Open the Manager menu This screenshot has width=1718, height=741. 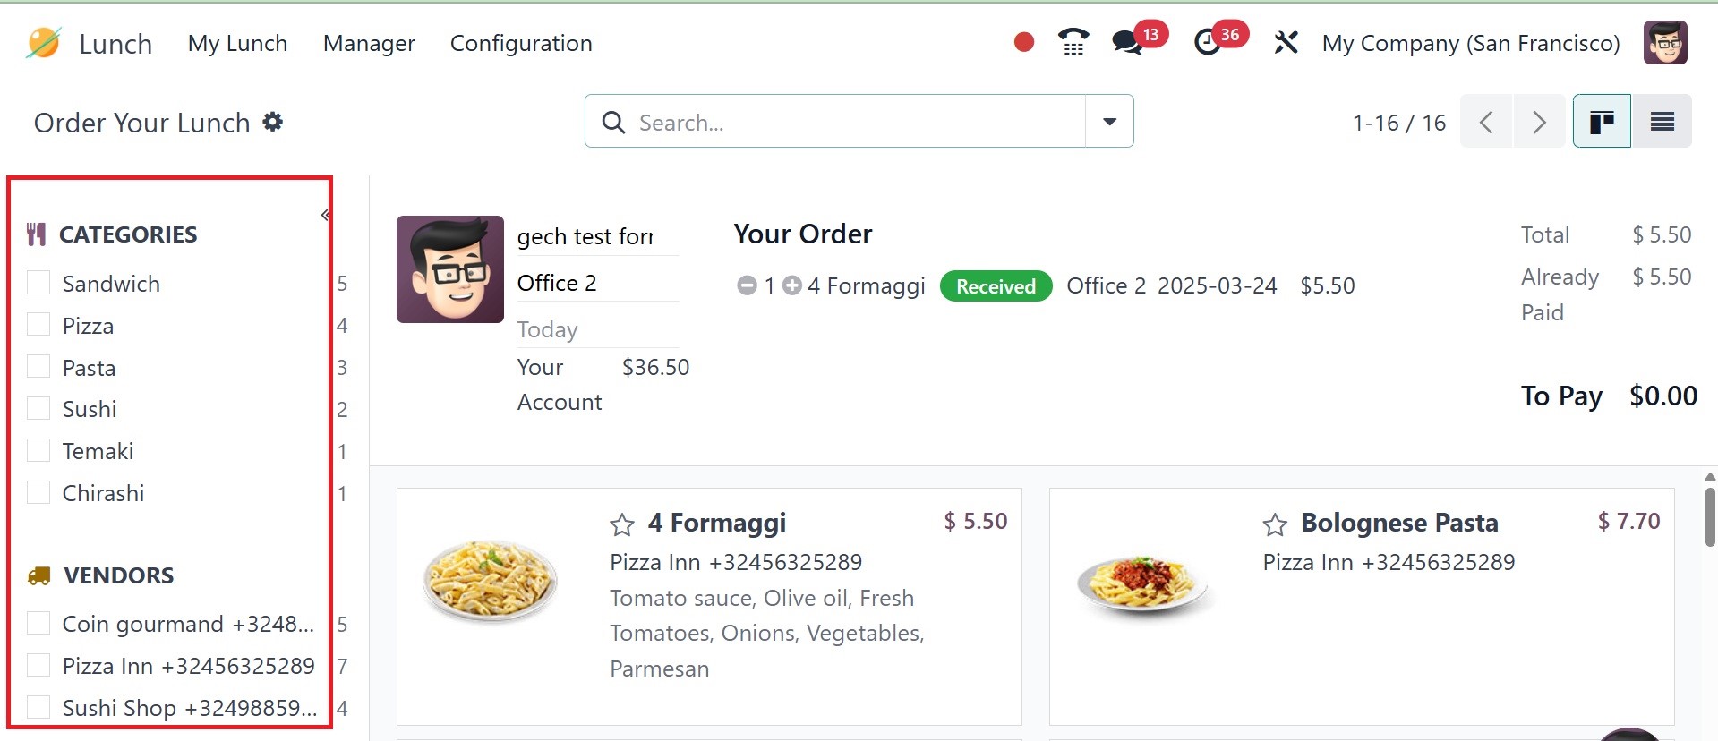[x=369, y=43]
